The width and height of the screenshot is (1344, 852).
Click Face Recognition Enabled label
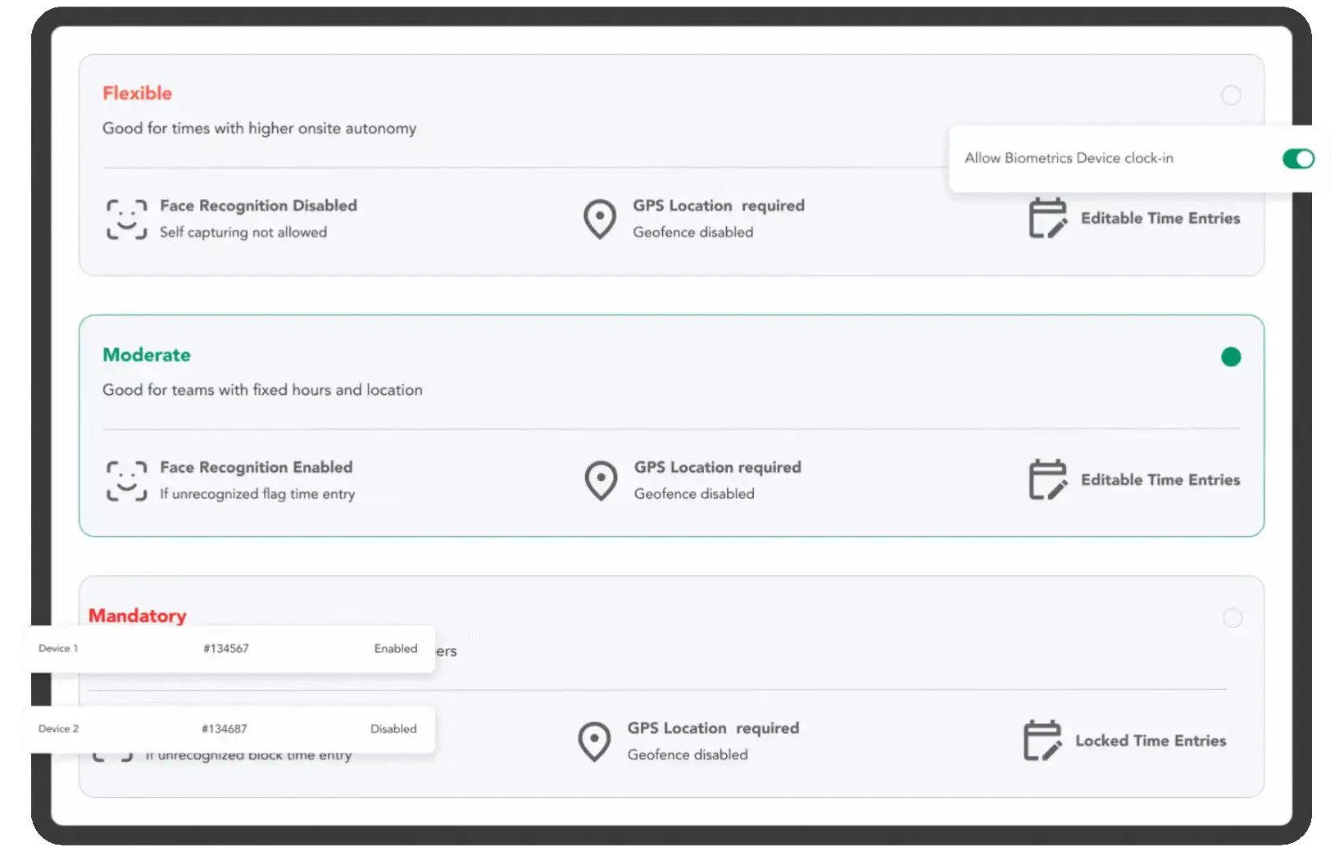coord(256,467)
